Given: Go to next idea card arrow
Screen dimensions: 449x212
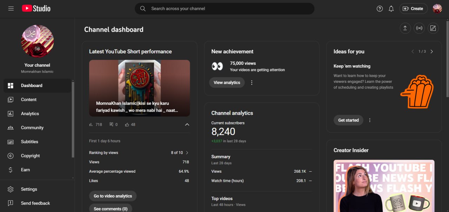Looking at the screenshot, I should [432, 52].
